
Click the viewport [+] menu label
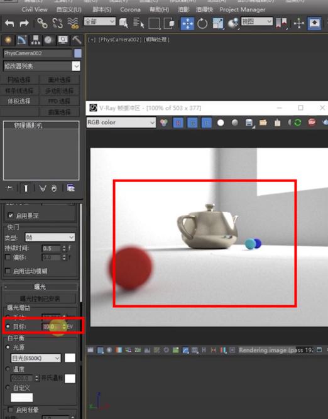(92, 40)
